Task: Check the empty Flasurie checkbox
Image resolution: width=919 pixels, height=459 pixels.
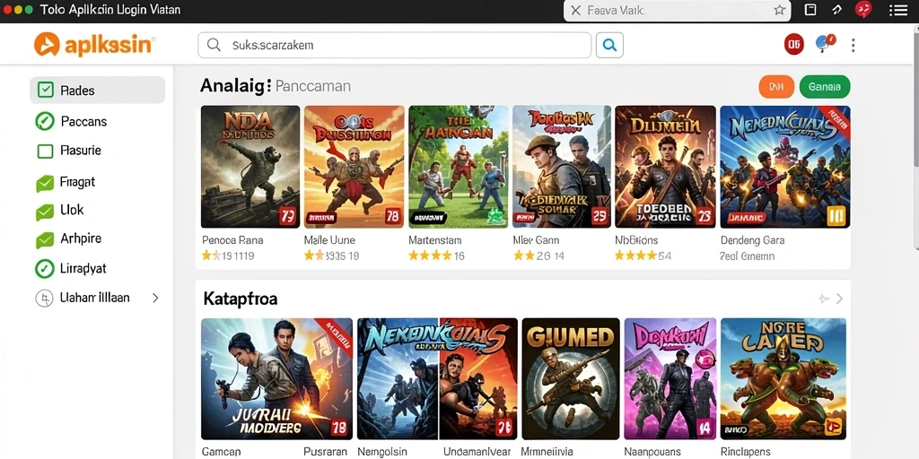Action: pyautogui.click(x=45, y=151)
